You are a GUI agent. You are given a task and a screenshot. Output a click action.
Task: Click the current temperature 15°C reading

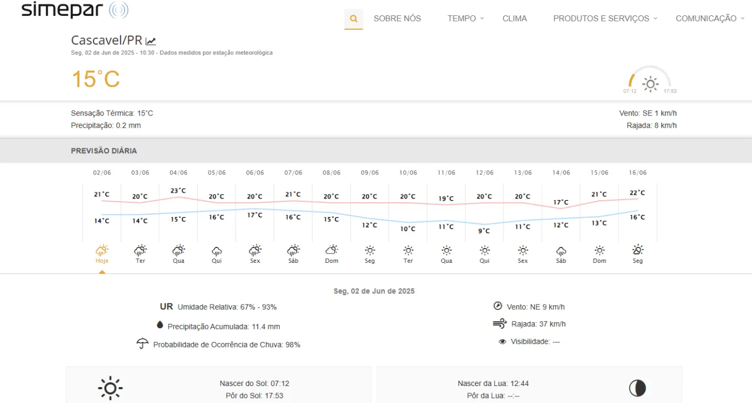pyautogui.click(x=96, y=79)
